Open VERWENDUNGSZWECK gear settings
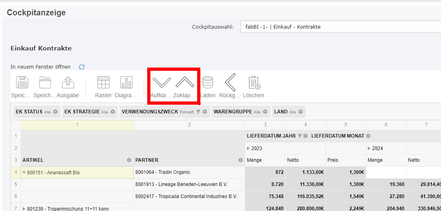441x211 pixels. pos(205,112)
